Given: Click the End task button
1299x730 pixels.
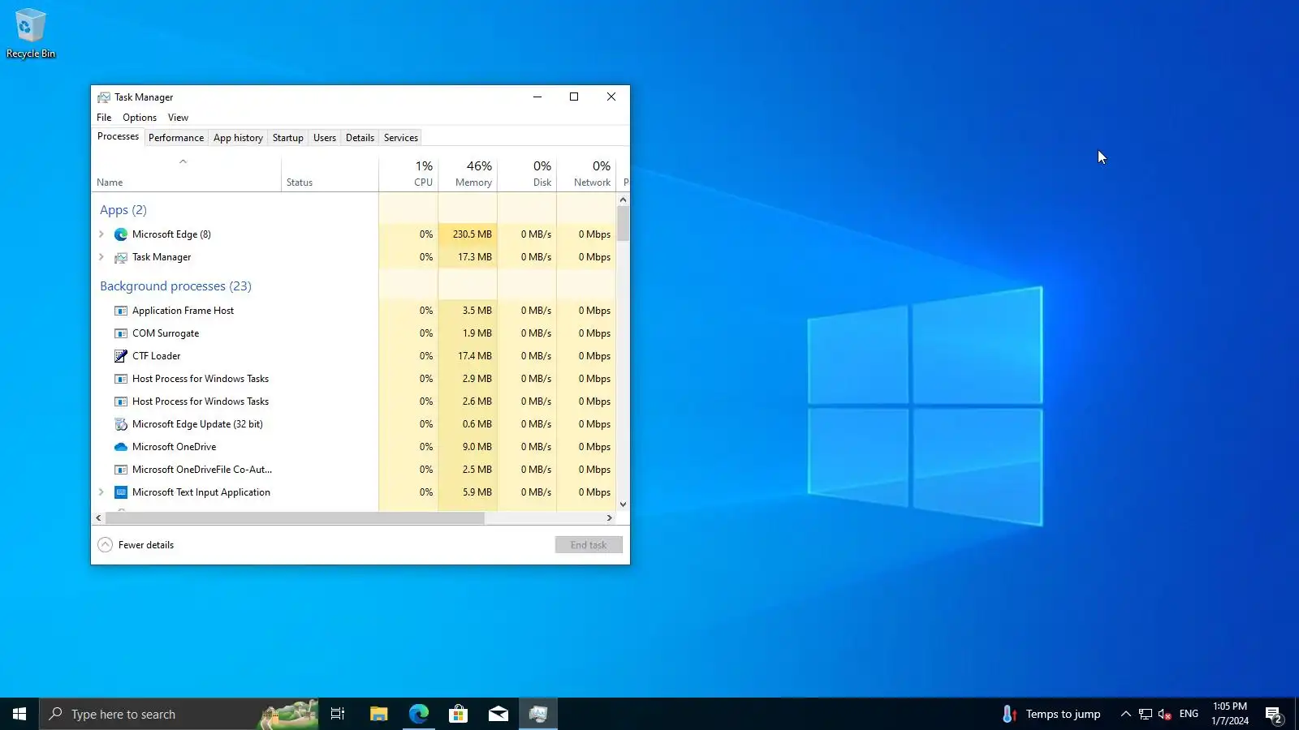Looking at the screenshot, I should 589,545.
